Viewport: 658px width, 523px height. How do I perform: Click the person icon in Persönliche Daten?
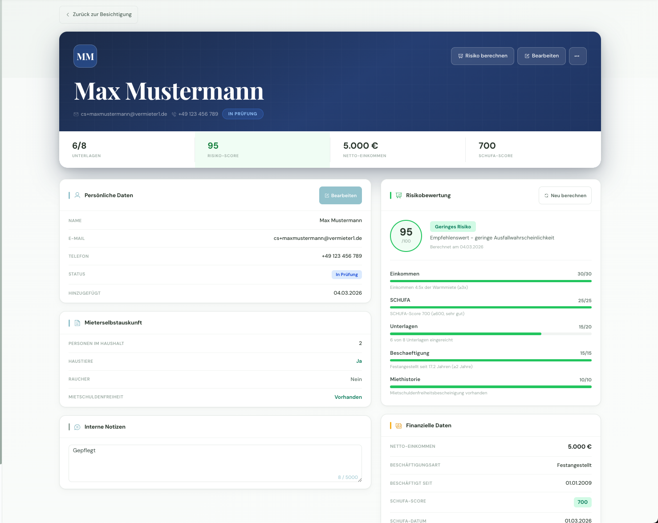click(x=77, y=195)
